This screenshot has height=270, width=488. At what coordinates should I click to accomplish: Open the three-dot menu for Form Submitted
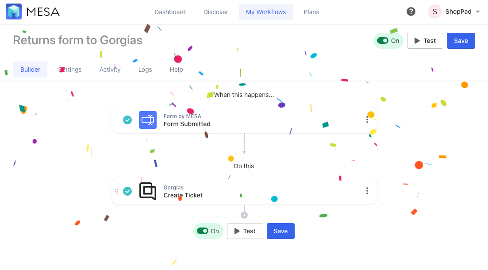click(367, 120)
